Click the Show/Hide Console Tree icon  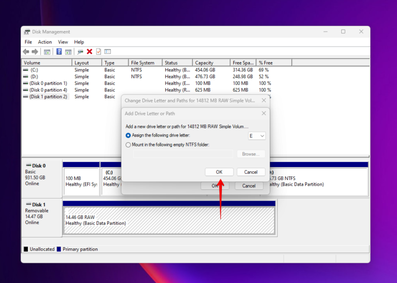(47, 52)
